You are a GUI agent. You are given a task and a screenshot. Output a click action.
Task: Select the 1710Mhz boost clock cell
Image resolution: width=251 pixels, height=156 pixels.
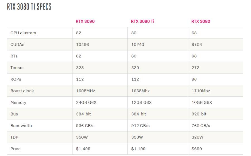[201, 91]
